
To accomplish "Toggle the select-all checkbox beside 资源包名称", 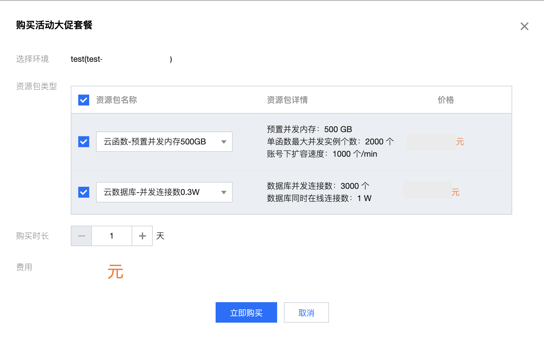I will click(84, 100).
